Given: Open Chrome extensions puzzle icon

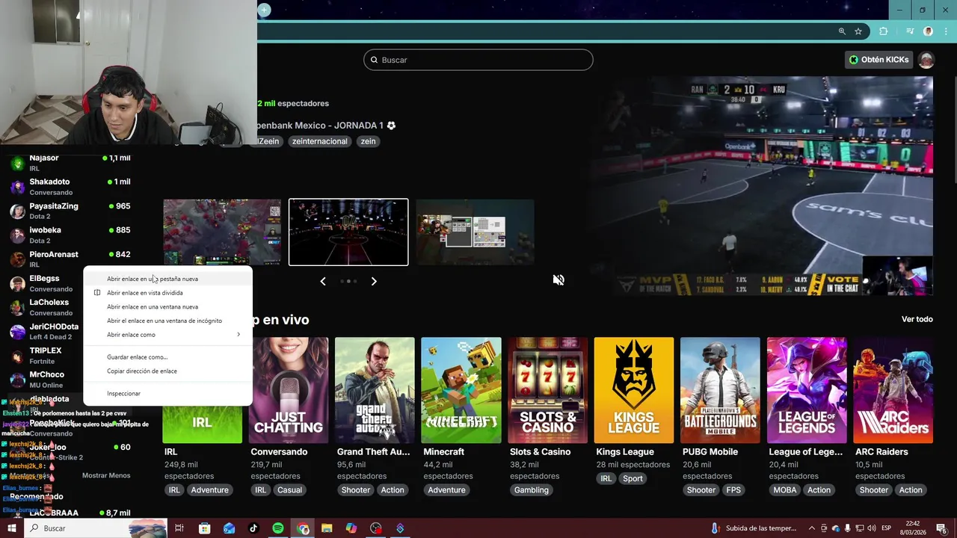Looking at the screenshot, I should (x=884, y=31).
